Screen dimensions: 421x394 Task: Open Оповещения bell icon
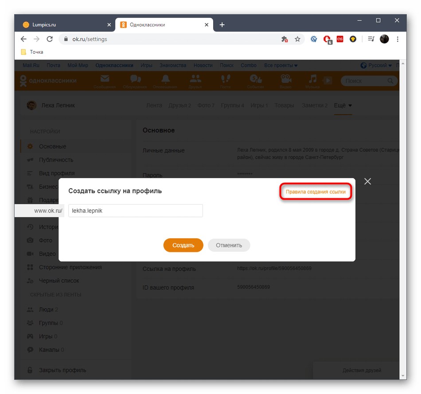(165, 79)
